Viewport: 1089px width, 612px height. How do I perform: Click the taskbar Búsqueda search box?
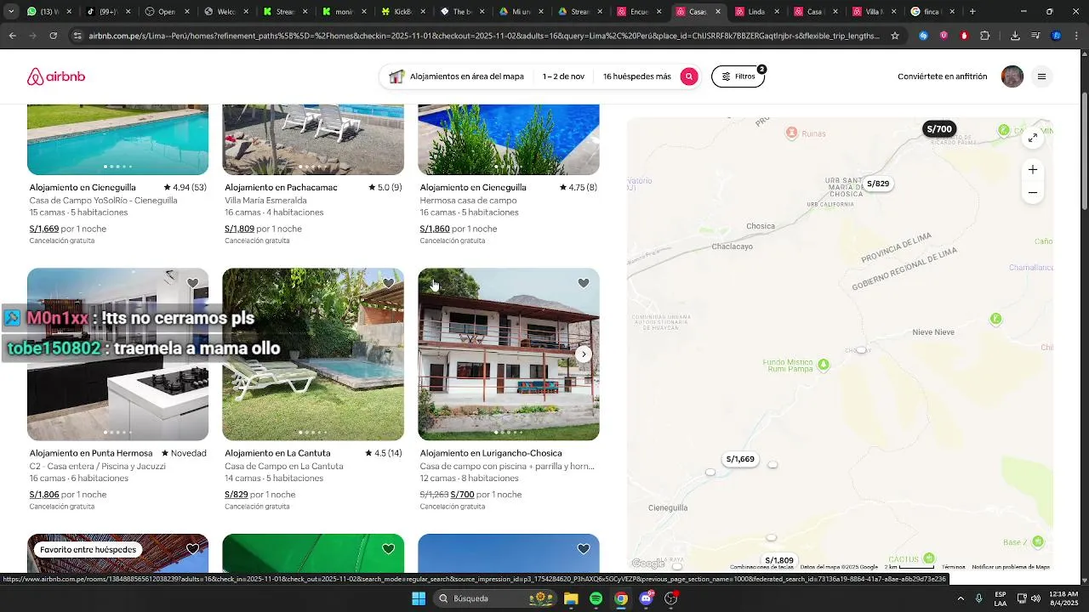pos(495,598)
